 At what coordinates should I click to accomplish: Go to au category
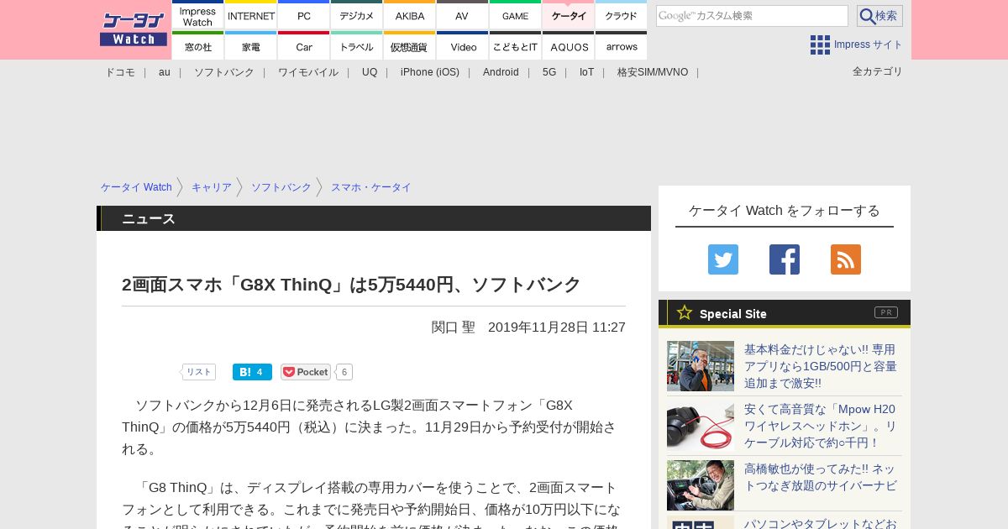click(165, 72)
